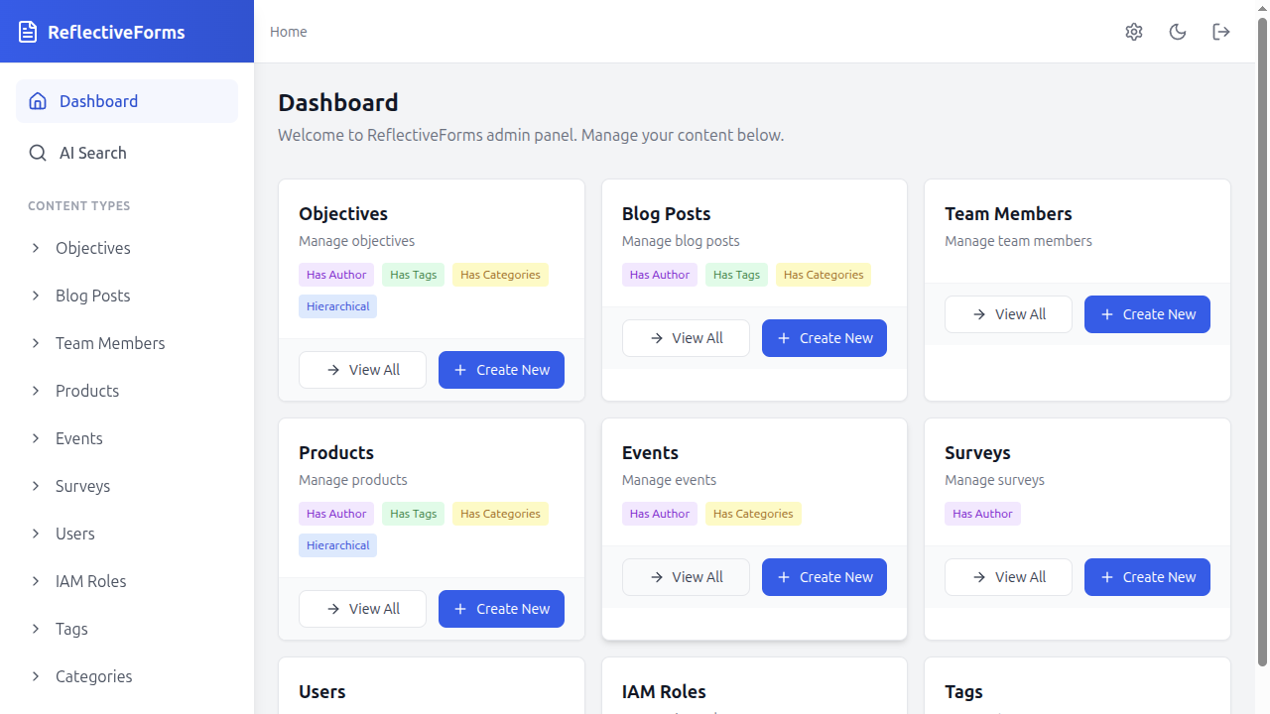Expand Tags chevron in sidebar
The width and height of the screenshot is (1270, 714).
click(36, 629)
